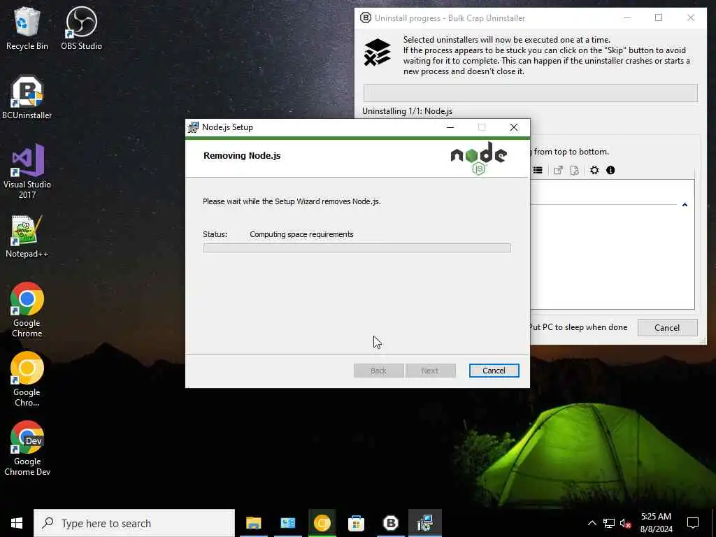This screenshot has height=537, width=716.
Task: Open the Google Chrome desktop shortcut
Action: tap(27, 310)
